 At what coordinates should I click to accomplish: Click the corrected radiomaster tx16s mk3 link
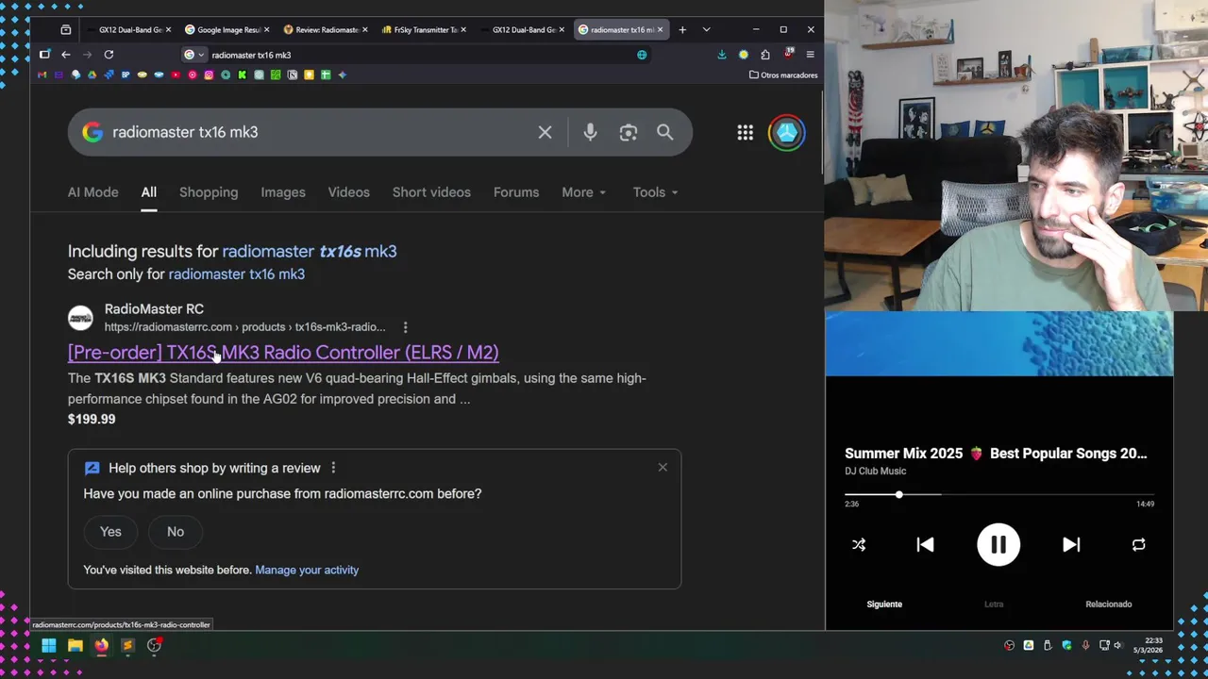(x=310, y=251)
